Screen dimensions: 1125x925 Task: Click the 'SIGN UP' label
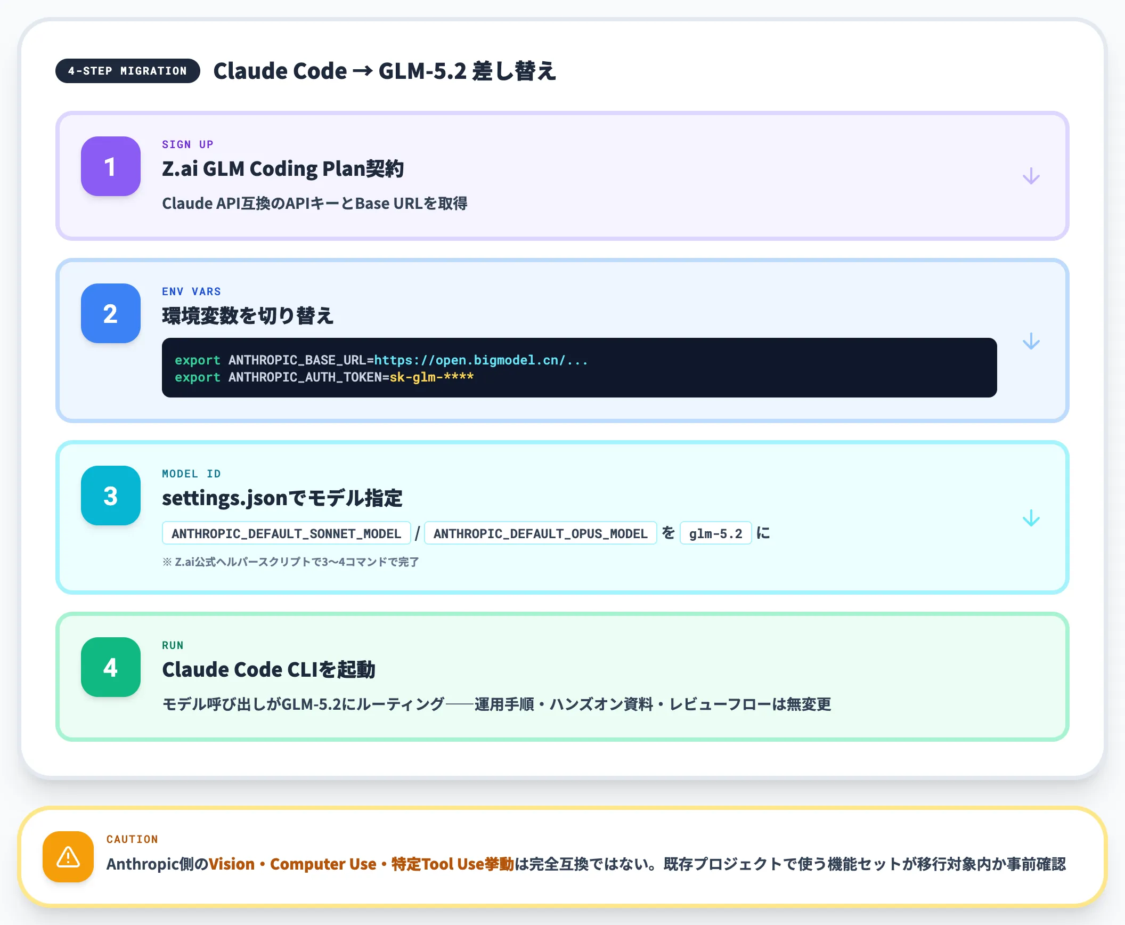tap(187, 144)
